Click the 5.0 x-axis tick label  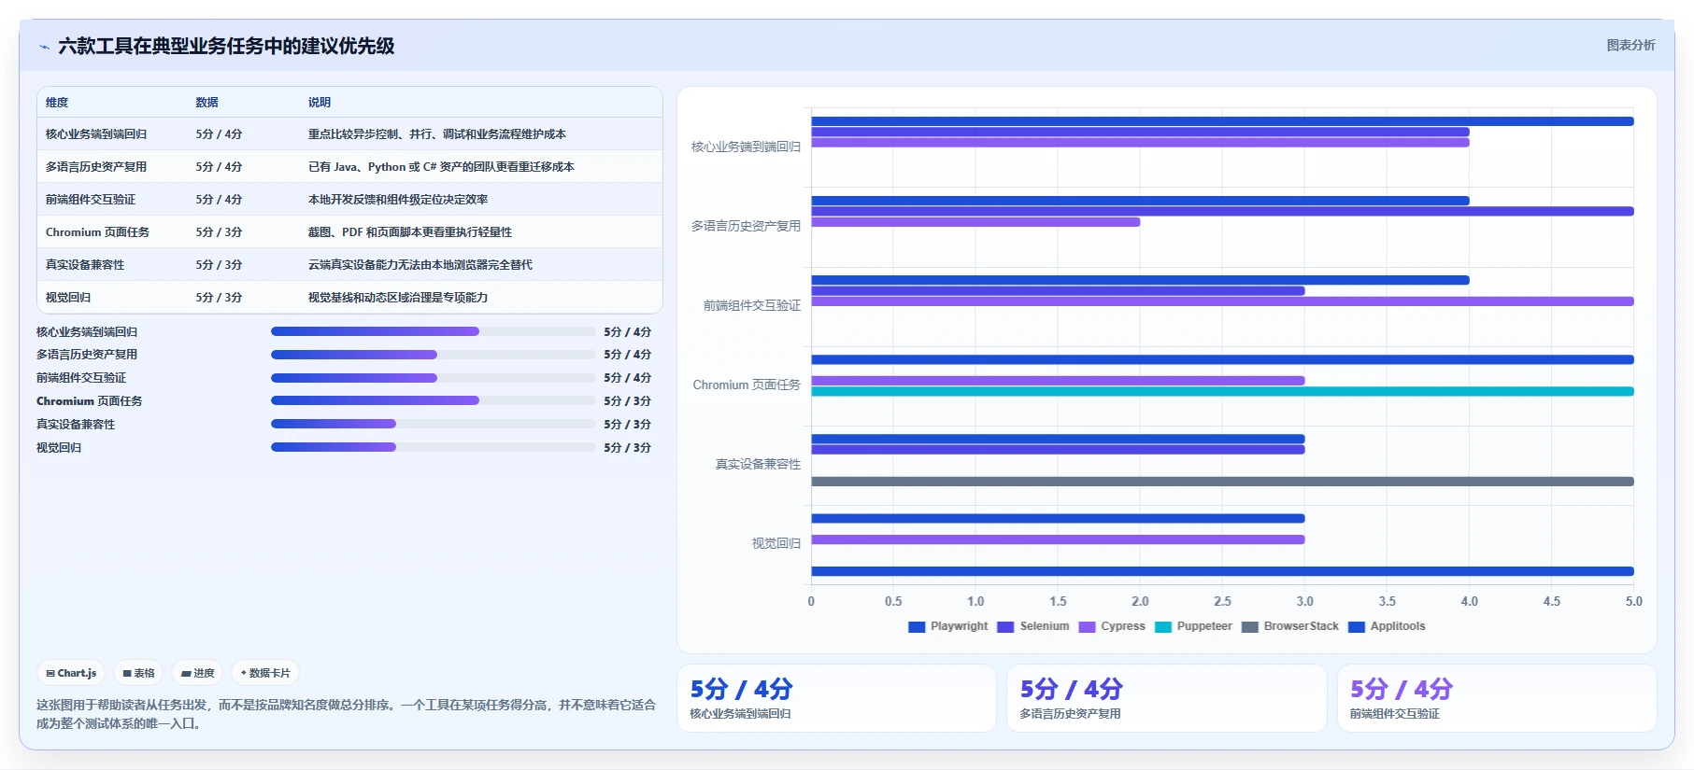(1633, 602)
